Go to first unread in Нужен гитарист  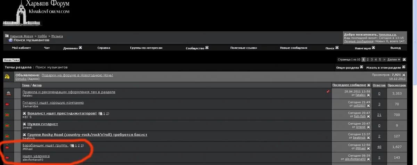(x=24, y=124)
